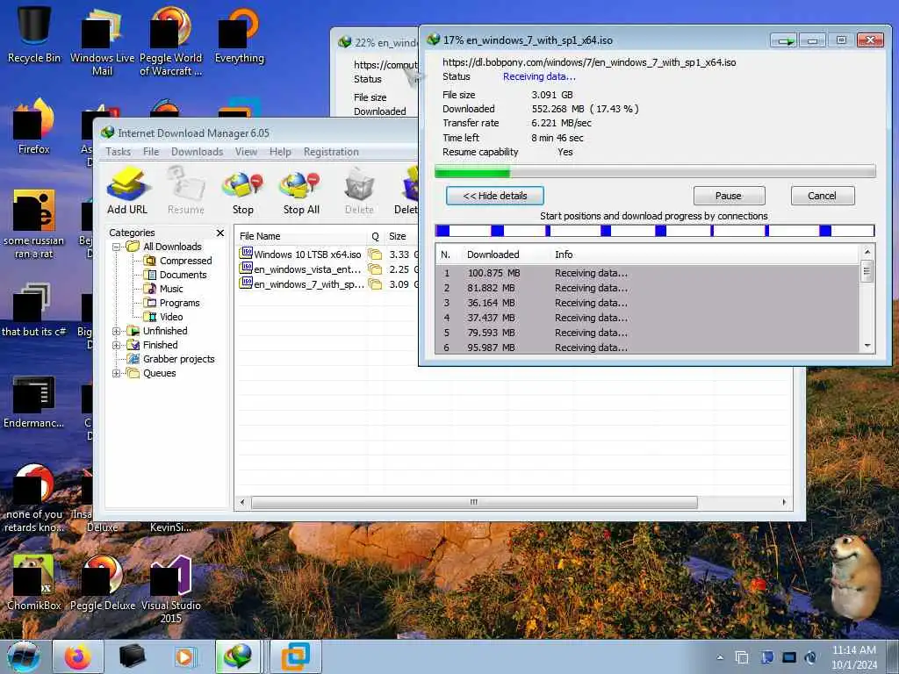
Task: Open the File menu
Action: (x=151, y=152)
